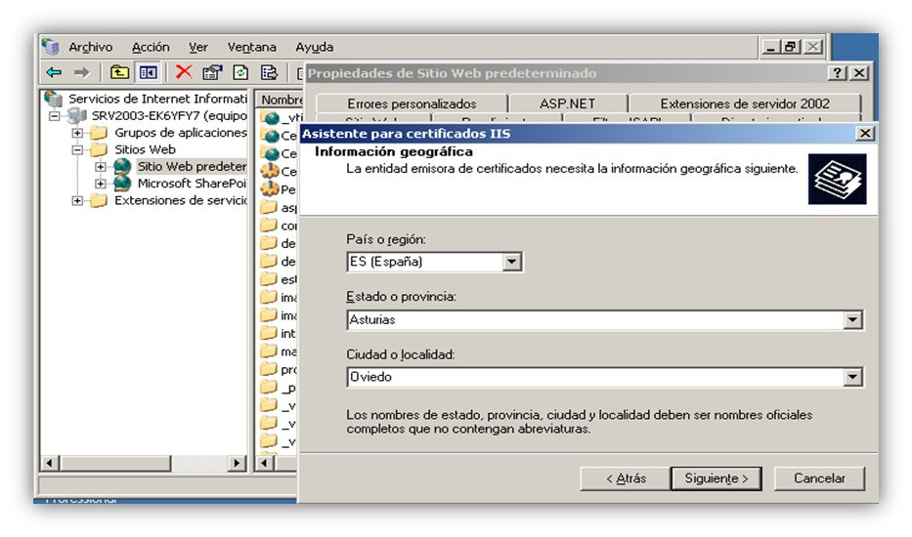Open the Archivo menu
912x537 pixels.
tap(91, 47)
